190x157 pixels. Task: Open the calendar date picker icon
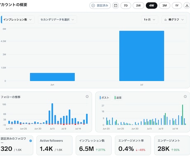(x=116, y=5)
